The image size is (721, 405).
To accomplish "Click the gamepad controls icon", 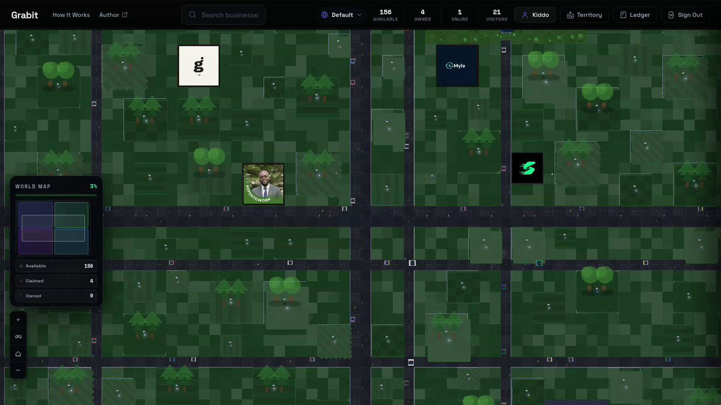I will 18,337.
